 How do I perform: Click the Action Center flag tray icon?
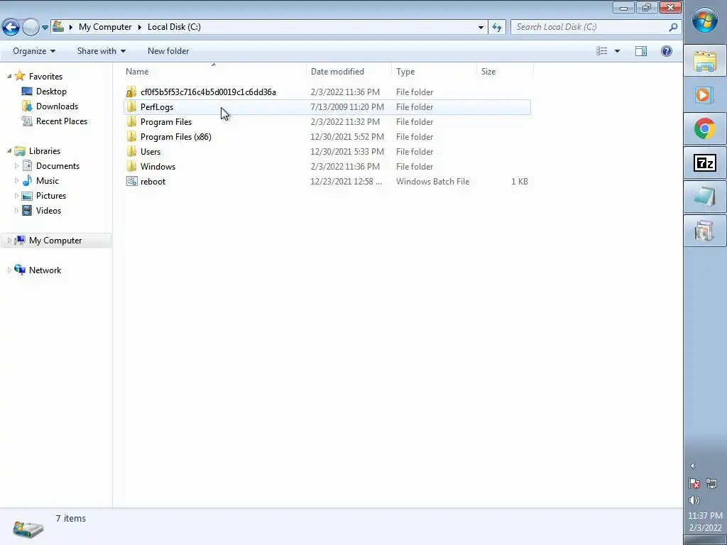click(694, 484)
